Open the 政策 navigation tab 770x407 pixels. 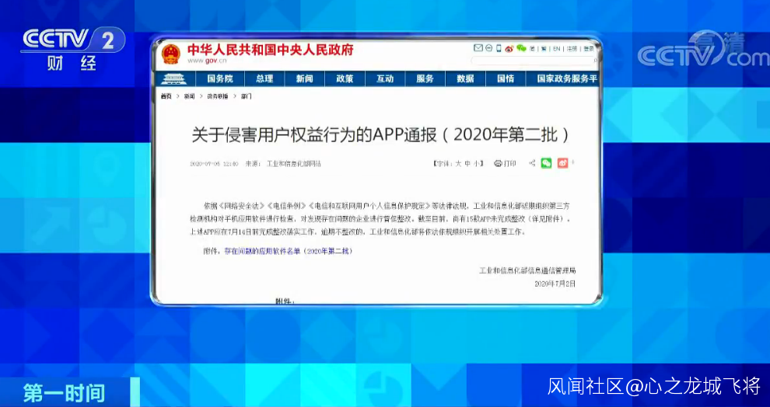tap(345, 79)
